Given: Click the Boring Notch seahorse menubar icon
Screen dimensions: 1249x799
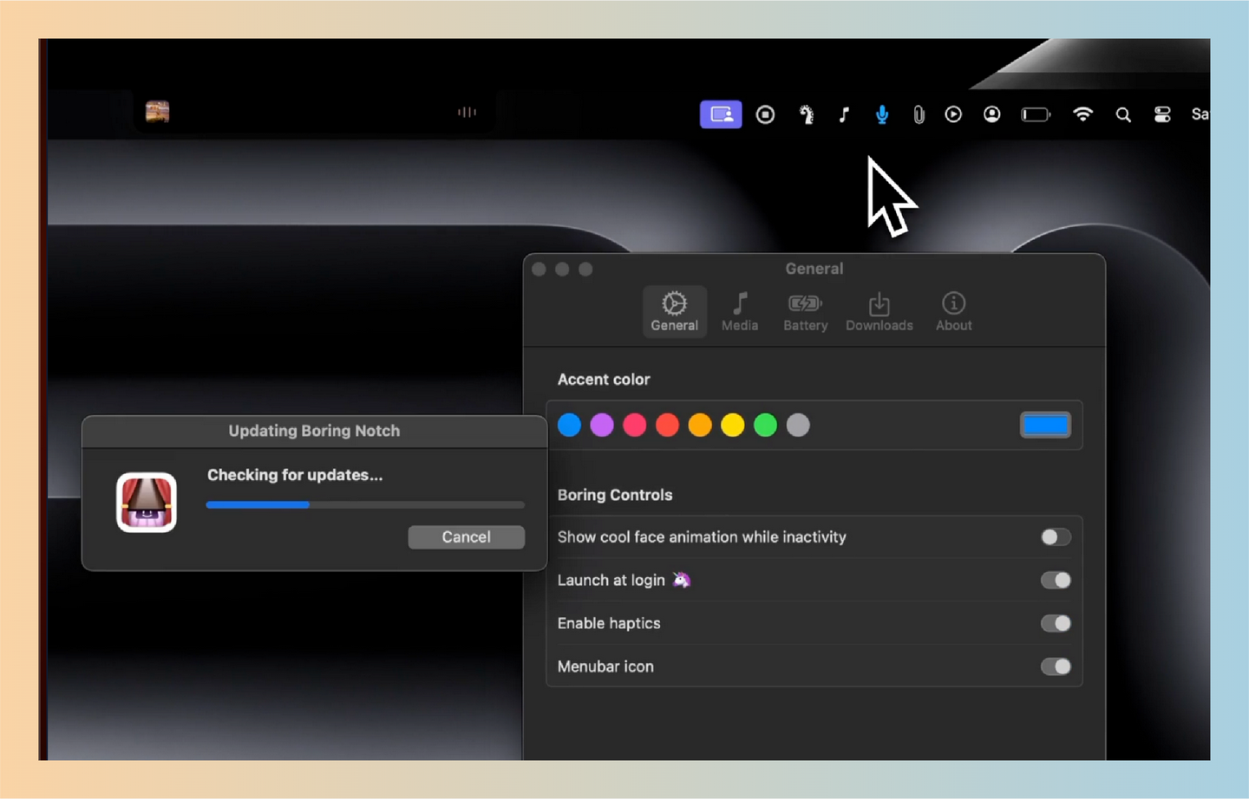Looking at the screenshot, I should pyautogui.click(x=806, y=114).
